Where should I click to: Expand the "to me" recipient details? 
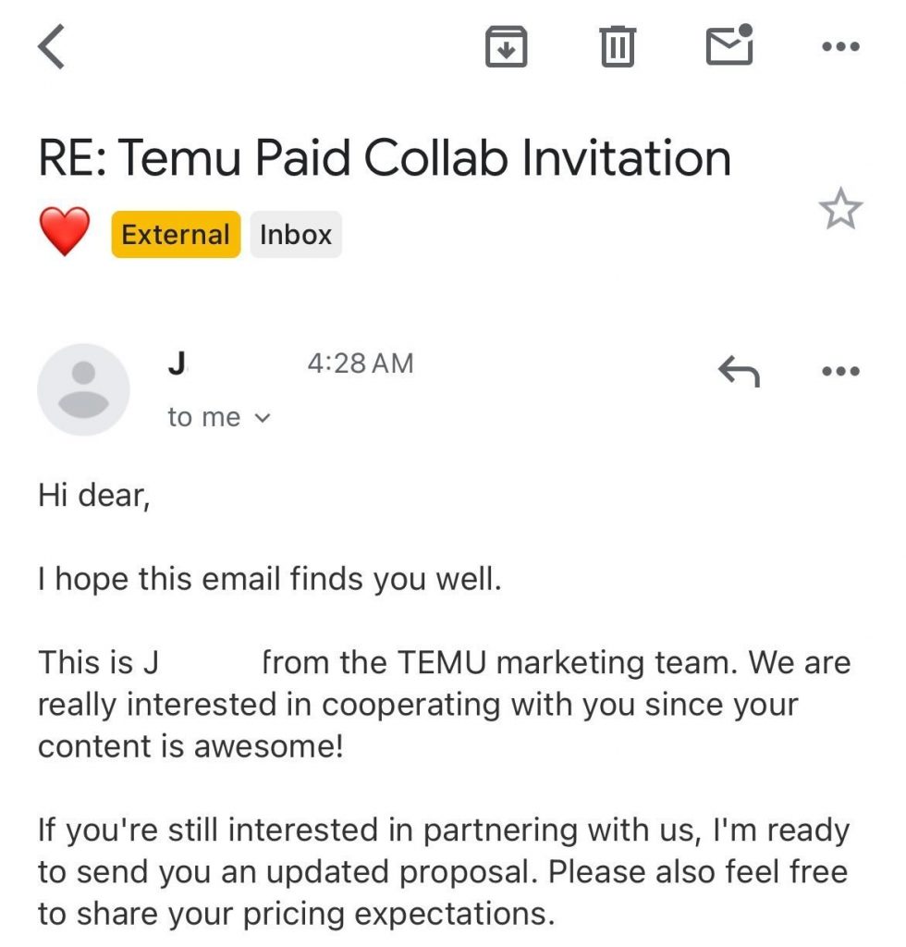pyautogui.click(x=219, y=418)
